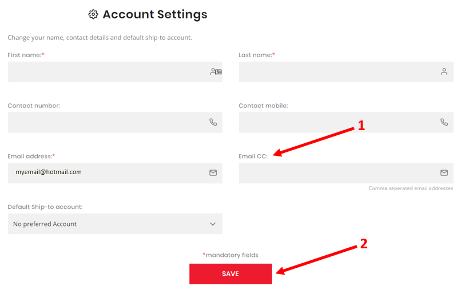Click the Account Settings heading
Screen dimensions: 461x294
tap(154, 14)
